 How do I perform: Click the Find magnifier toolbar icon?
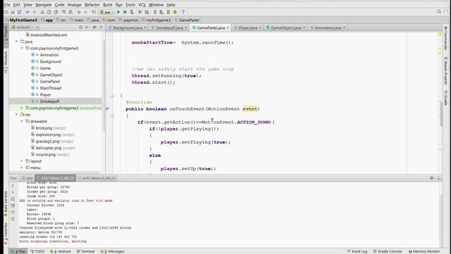64,12
